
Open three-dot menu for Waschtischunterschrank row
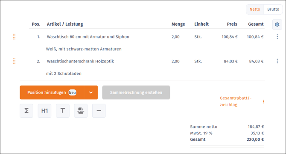click(x=277, y=61)
